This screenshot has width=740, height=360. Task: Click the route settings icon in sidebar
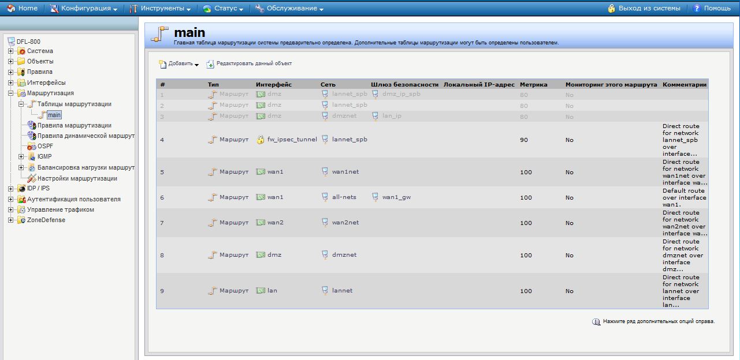(31, 178)
